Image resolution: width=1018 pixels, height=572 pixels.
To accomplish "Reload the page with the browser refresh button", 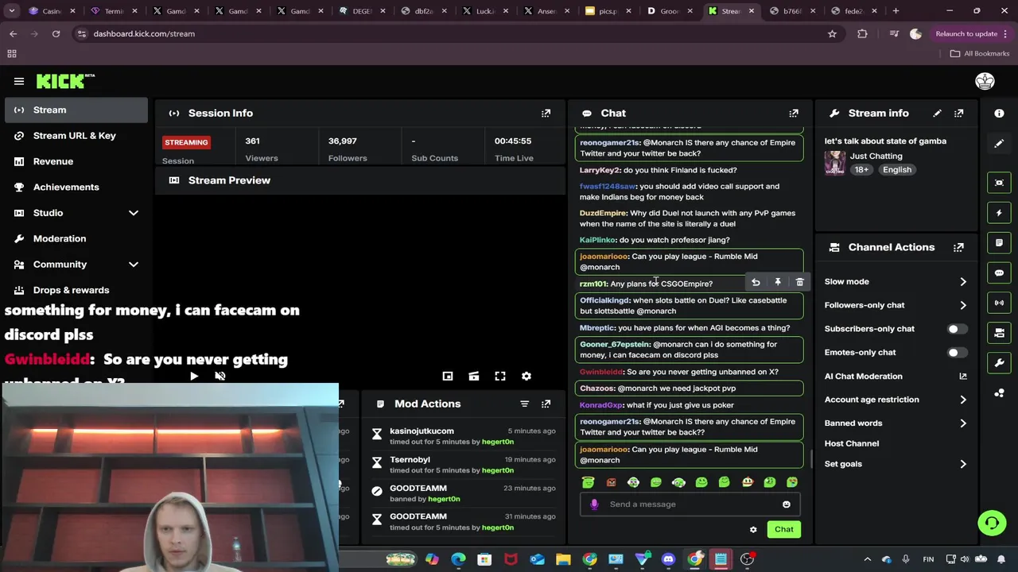I will click(x=56, y=34).
